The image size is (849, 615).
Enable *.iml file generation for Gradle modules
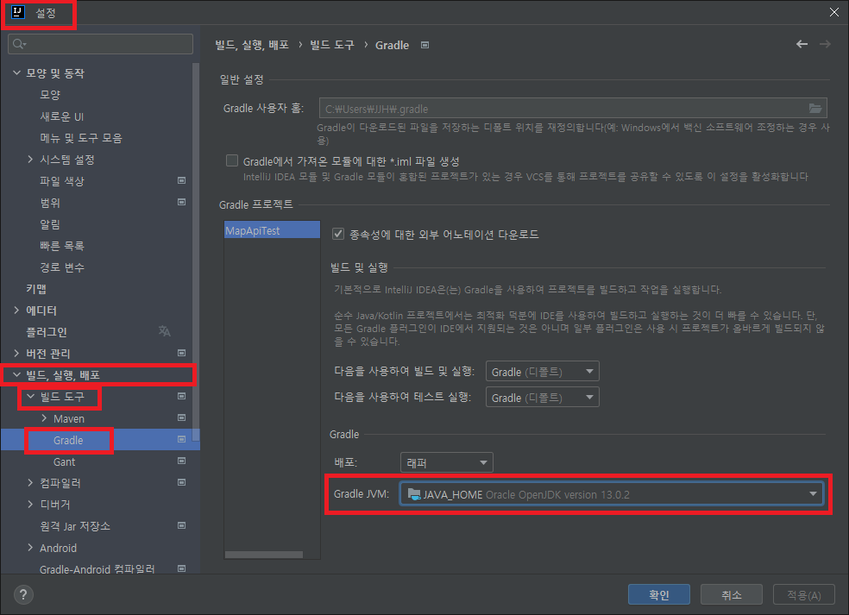(x=232, y=160)
